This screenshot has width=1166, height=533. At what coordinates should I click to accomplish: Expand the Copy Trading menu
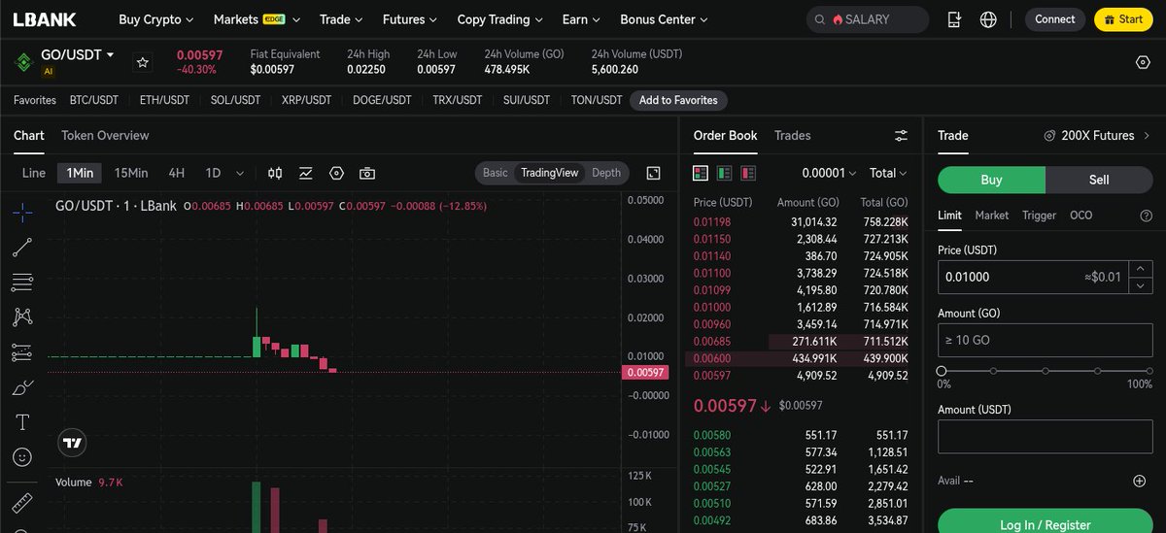point(500,19)
